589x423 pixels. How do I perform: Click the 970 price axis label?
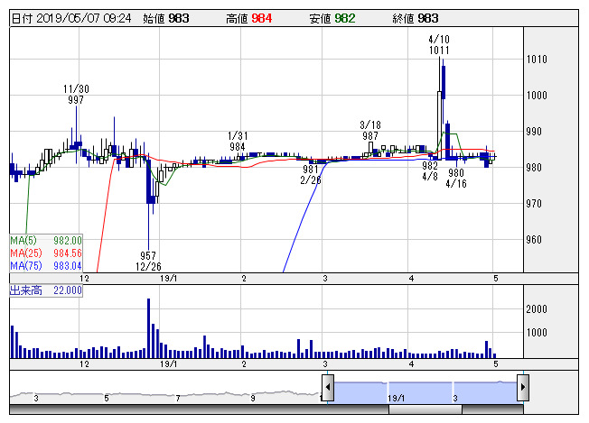(x=534, y=204)
